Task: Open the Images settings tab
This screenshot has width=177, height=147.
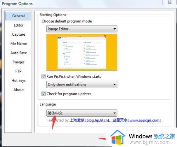Action: pyautogui.click(x=18, y=62)
